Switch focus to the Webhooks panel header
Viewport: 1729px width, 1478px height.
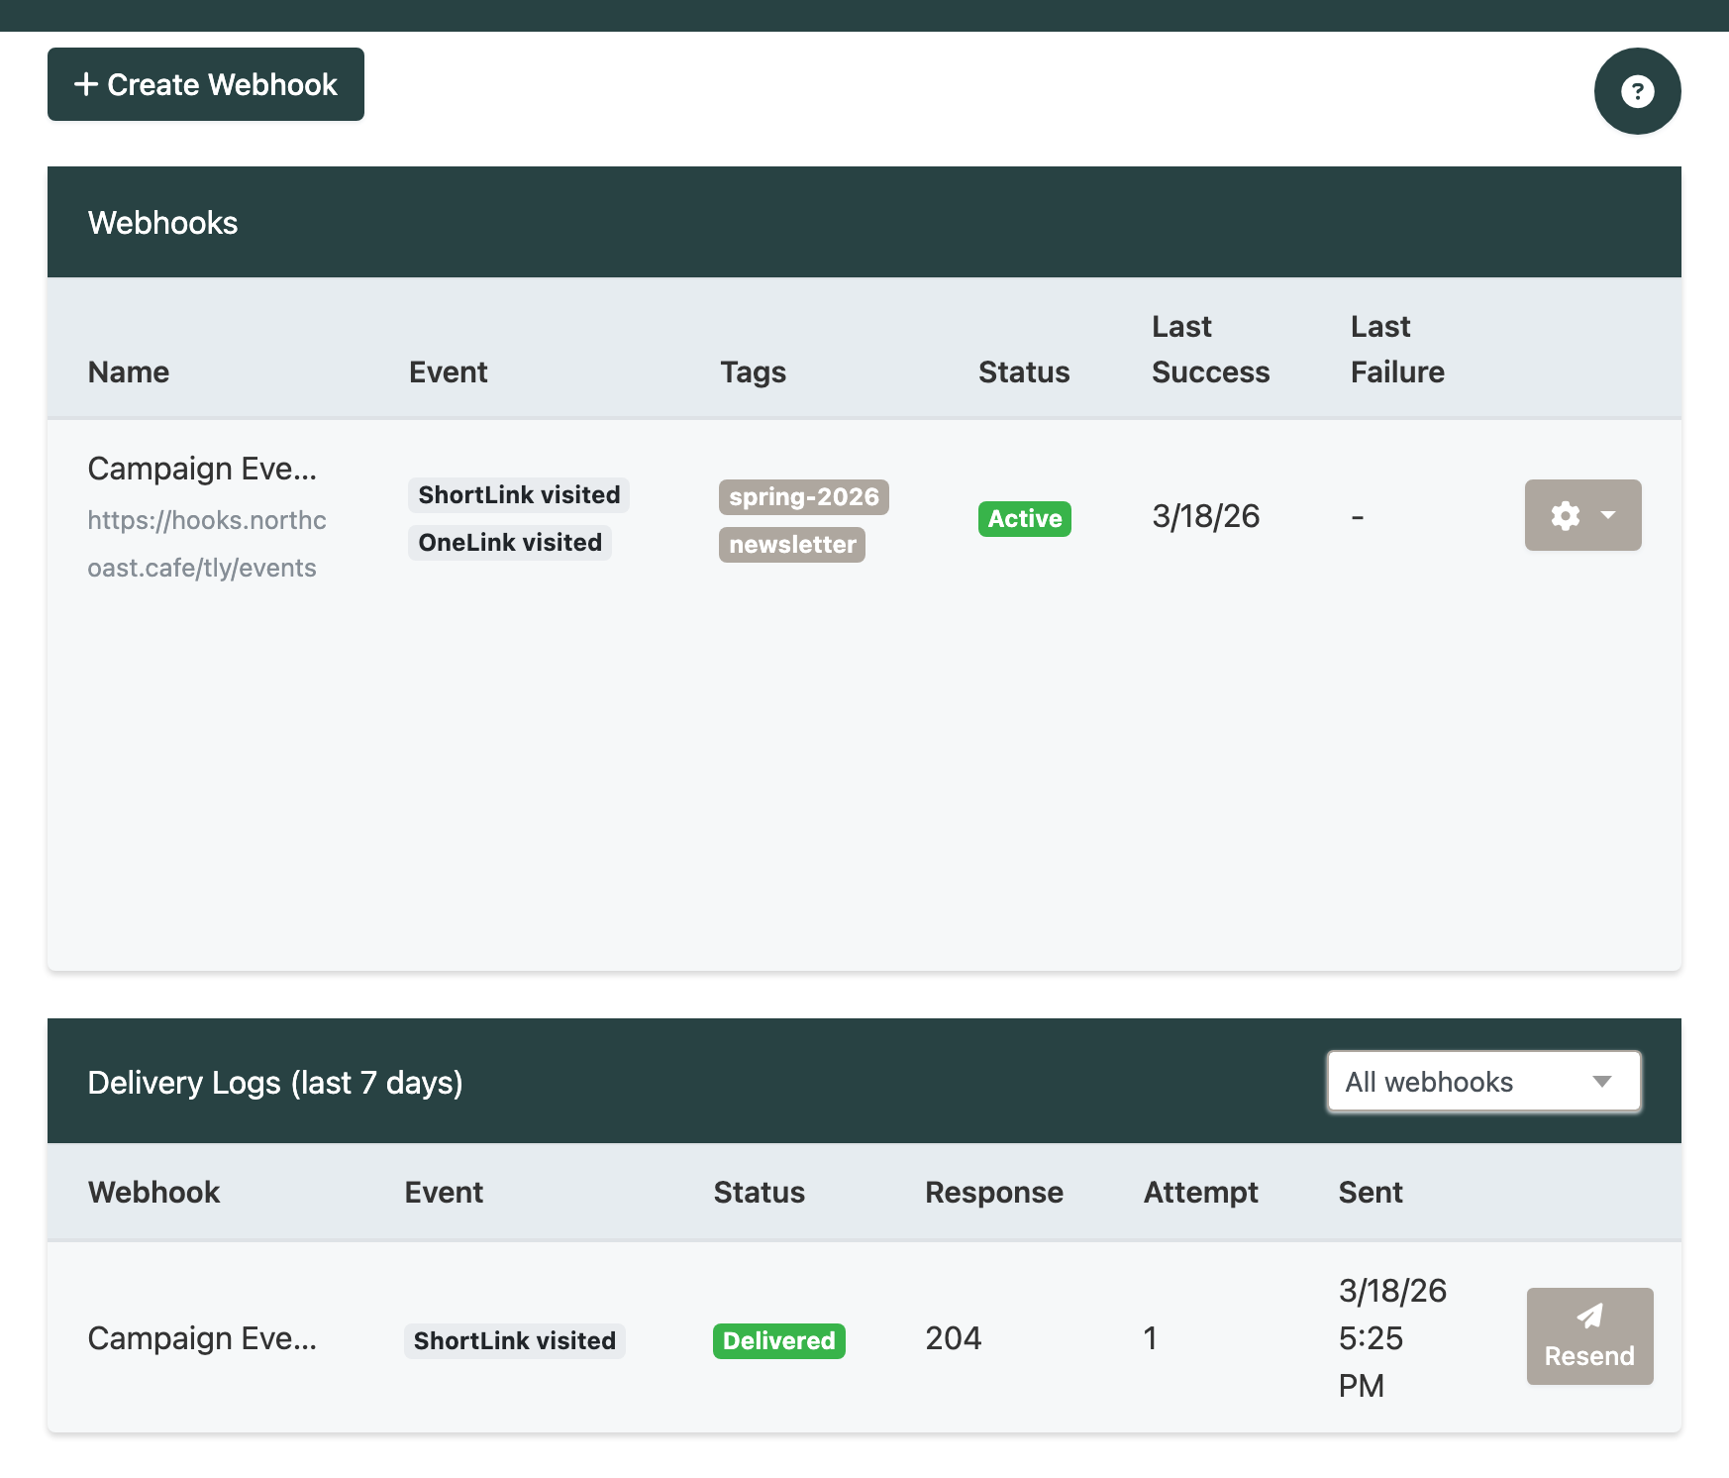pyautogui.click(x=162, y=222)
